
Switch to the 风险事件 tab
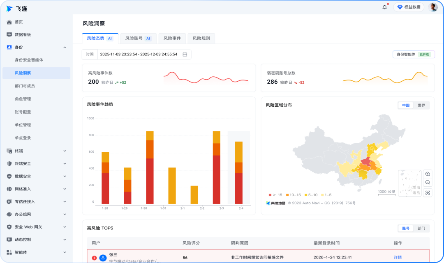[x=172, y=39]
